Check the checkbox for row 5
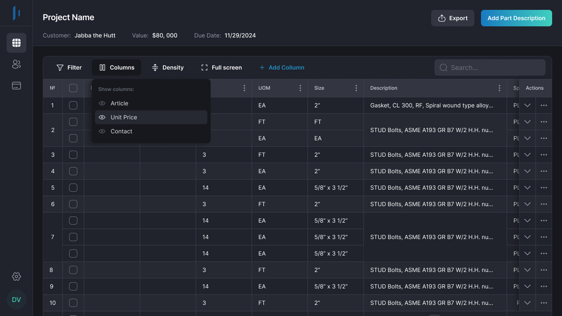This screenshot has width=562, height=316. [x=73, y=188]
